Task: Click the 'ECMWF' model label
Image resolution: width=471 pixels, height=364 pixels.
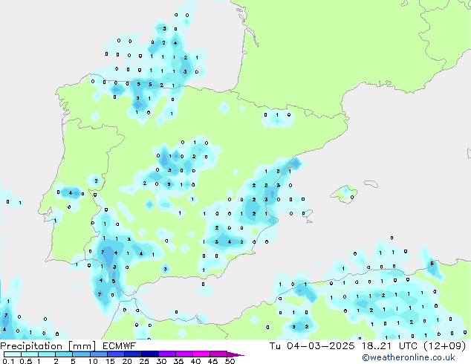Action: pos(120,346)
